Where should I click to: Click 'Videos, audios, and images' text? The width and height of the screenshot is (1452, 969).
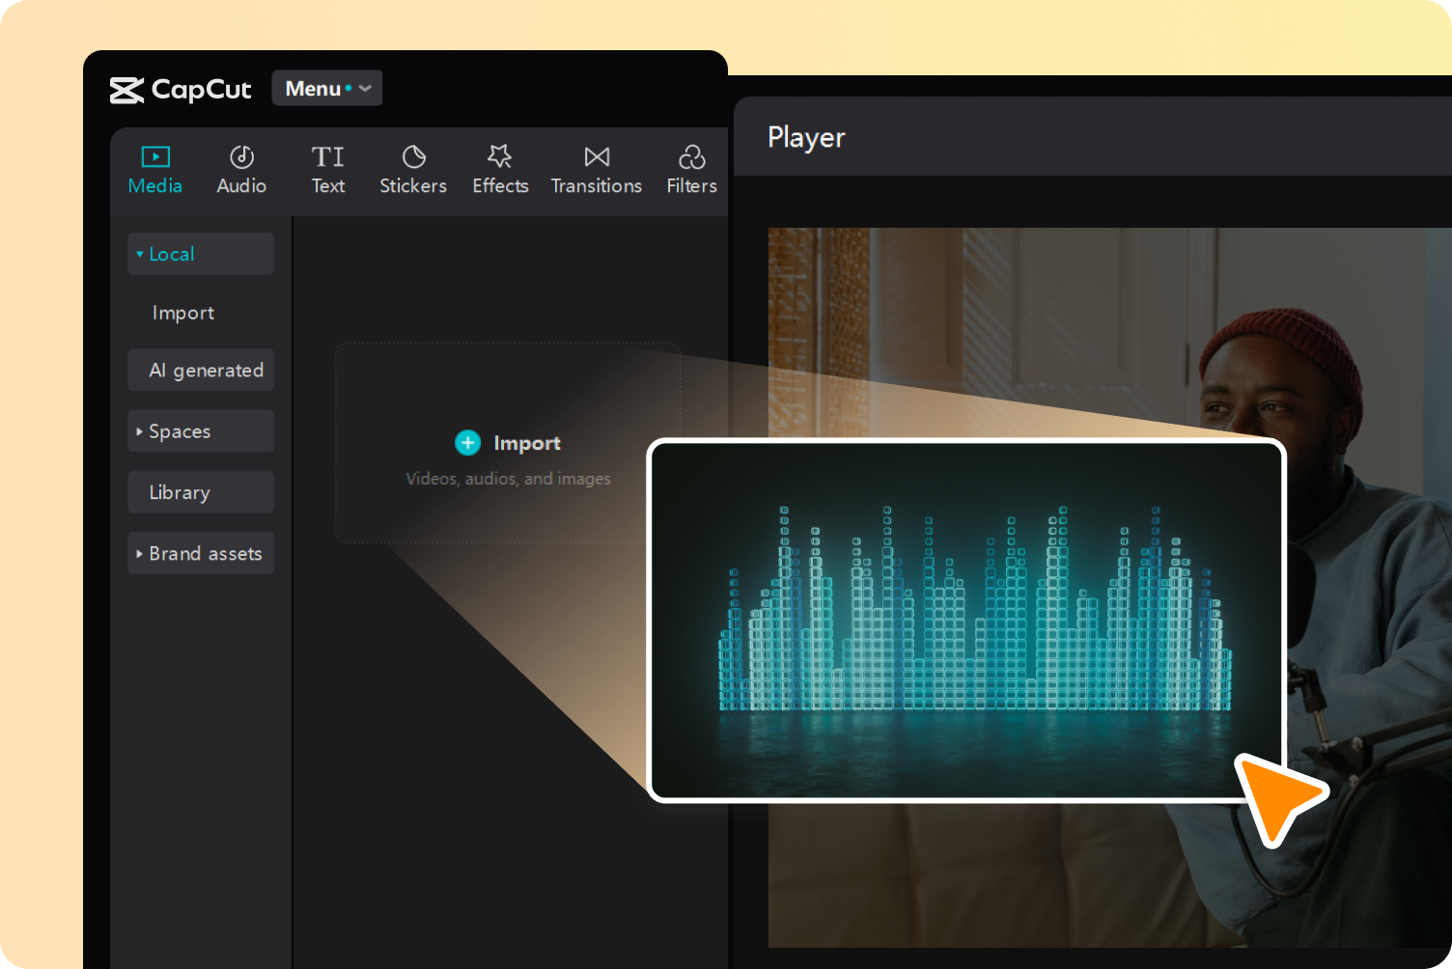tap(508, 479)
